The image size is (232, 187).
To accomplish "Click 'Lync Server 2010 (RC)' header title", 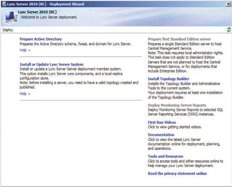I will pyautogui.click(x=37, y=12).
